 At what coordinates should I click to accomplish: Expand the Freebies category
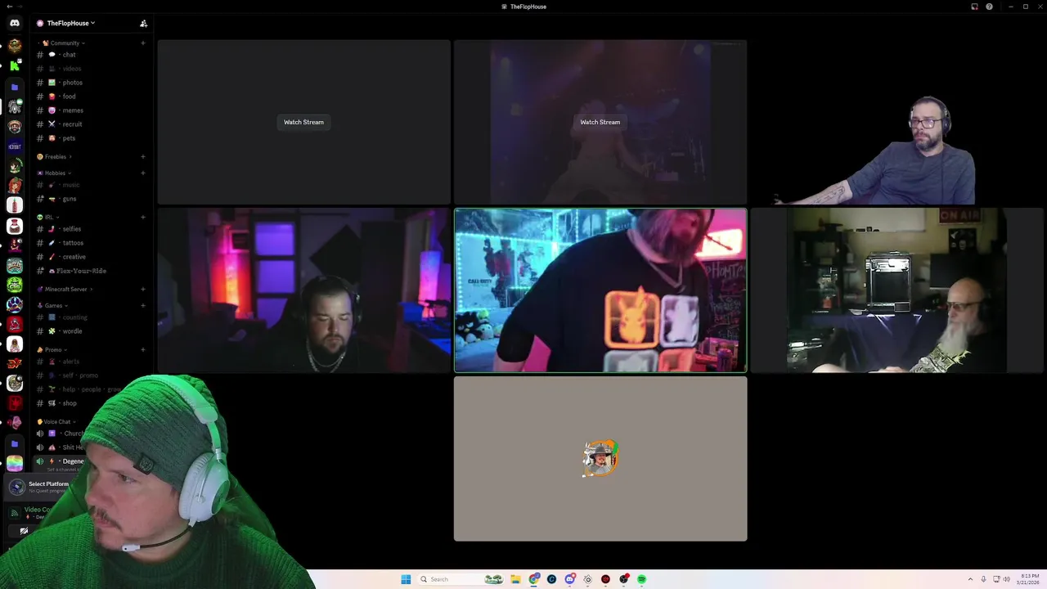[55, 156]
